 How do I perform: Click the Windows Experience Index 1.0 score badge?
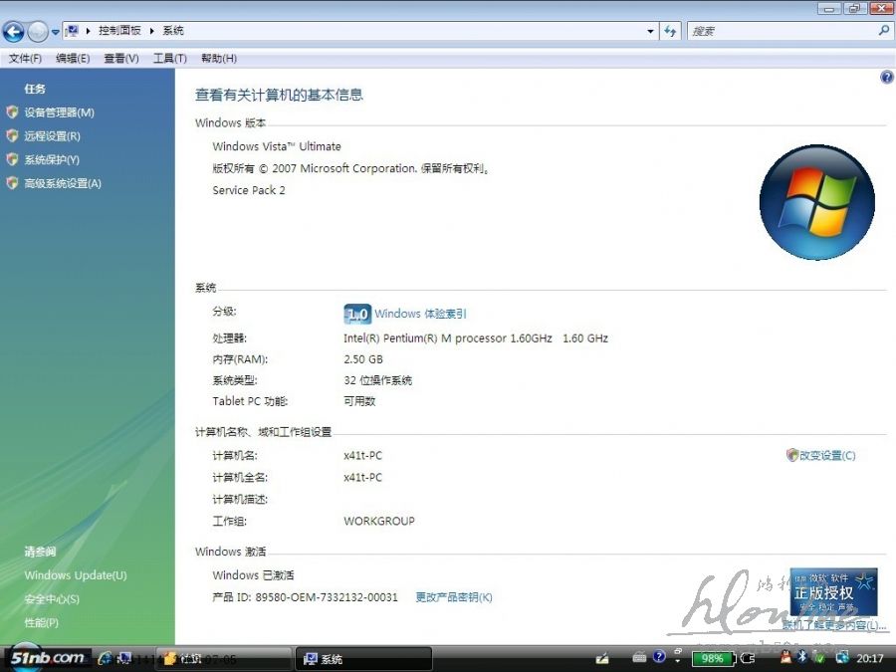coord(356,314)
